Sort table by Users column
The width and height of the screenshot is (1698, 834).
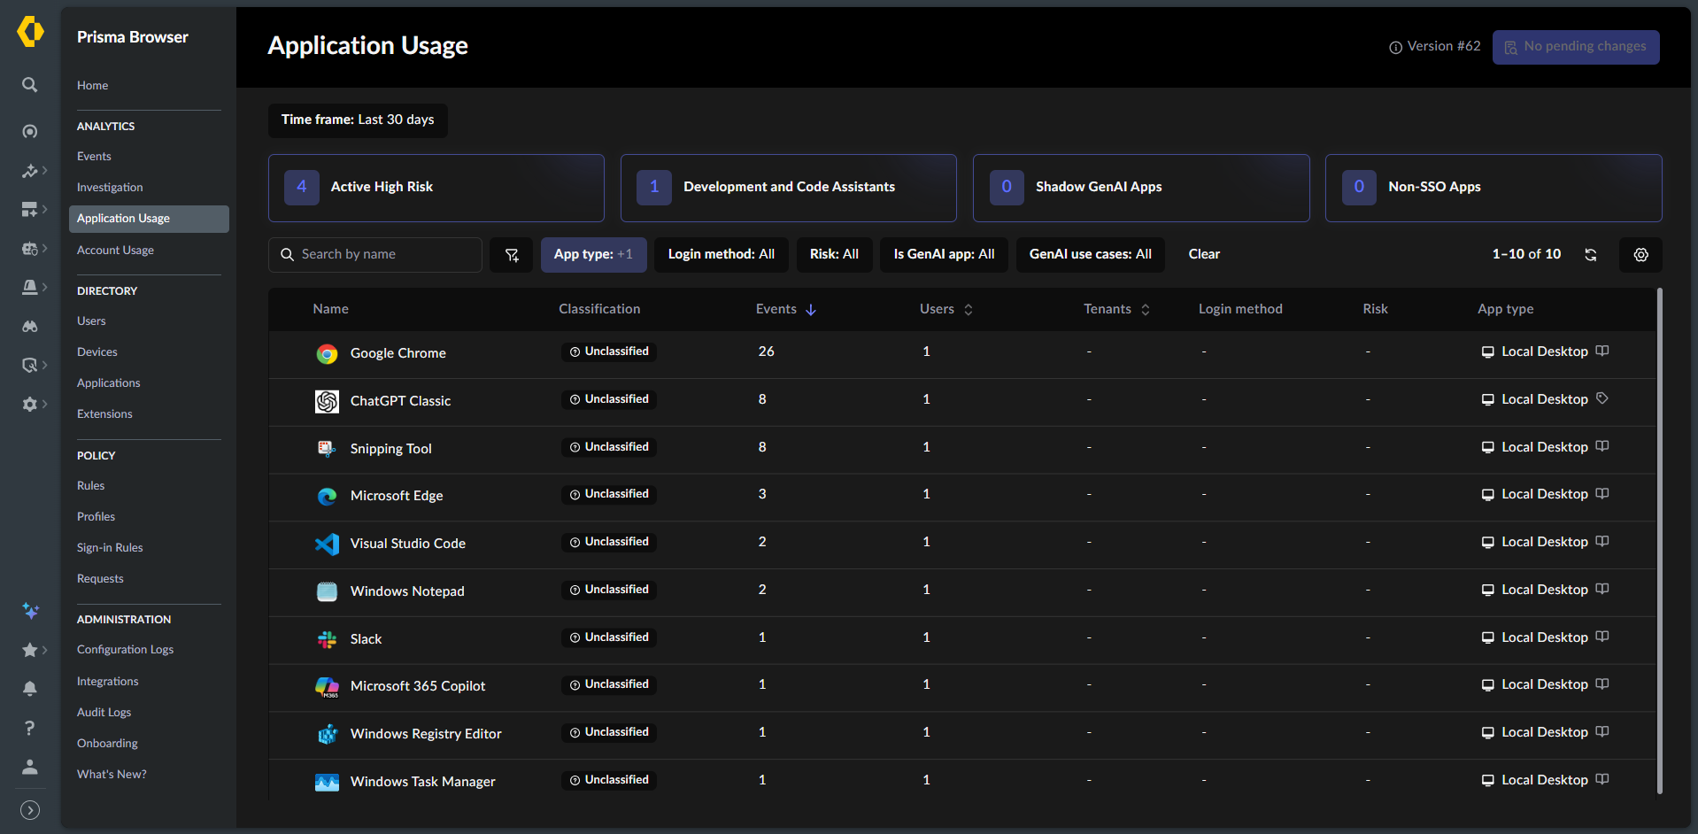(x=946, y=309)
